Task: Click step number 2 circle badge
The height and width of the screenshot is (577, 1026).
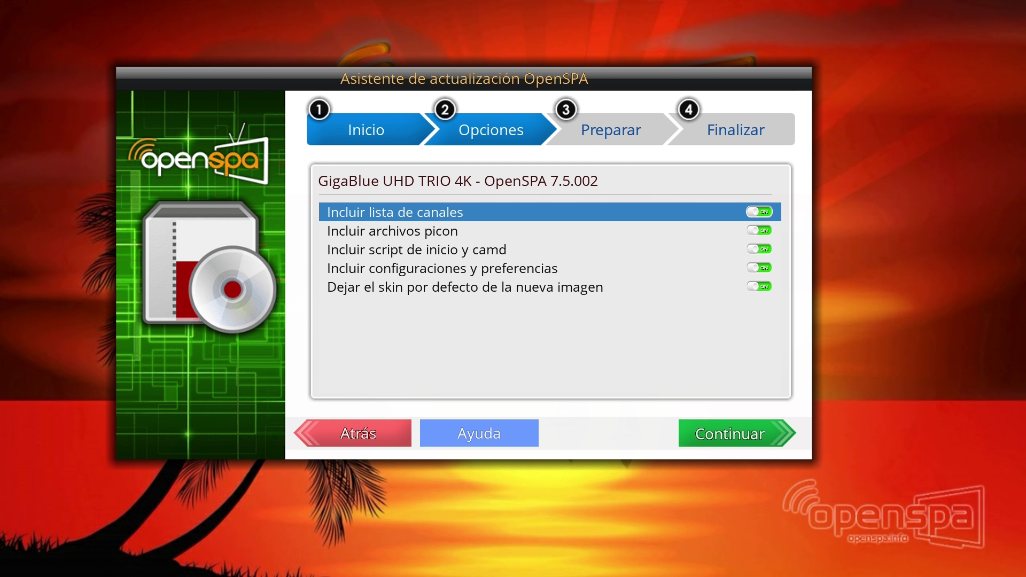Action: coord(445,110)
